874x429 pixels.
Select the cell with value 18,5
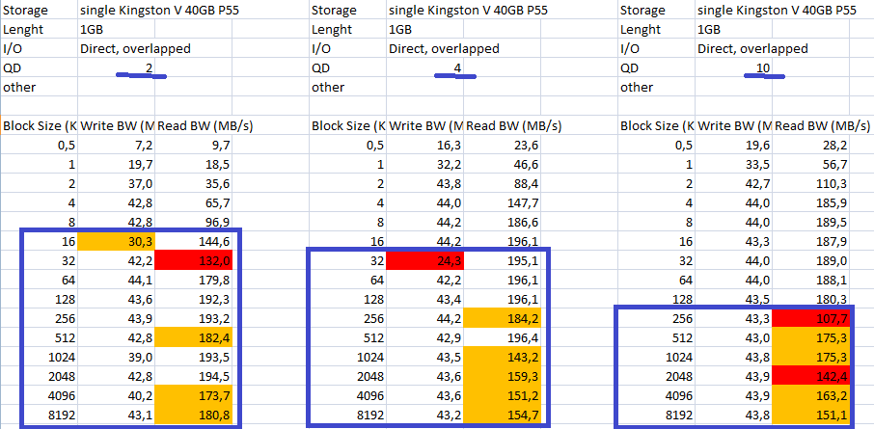(193, 165)
